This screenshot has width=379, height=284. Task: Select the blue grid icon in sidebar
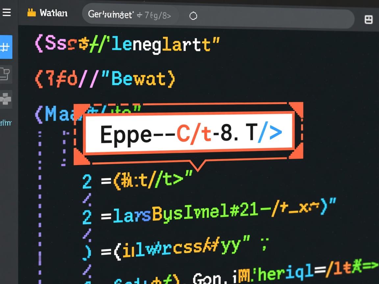click(6, 47)
